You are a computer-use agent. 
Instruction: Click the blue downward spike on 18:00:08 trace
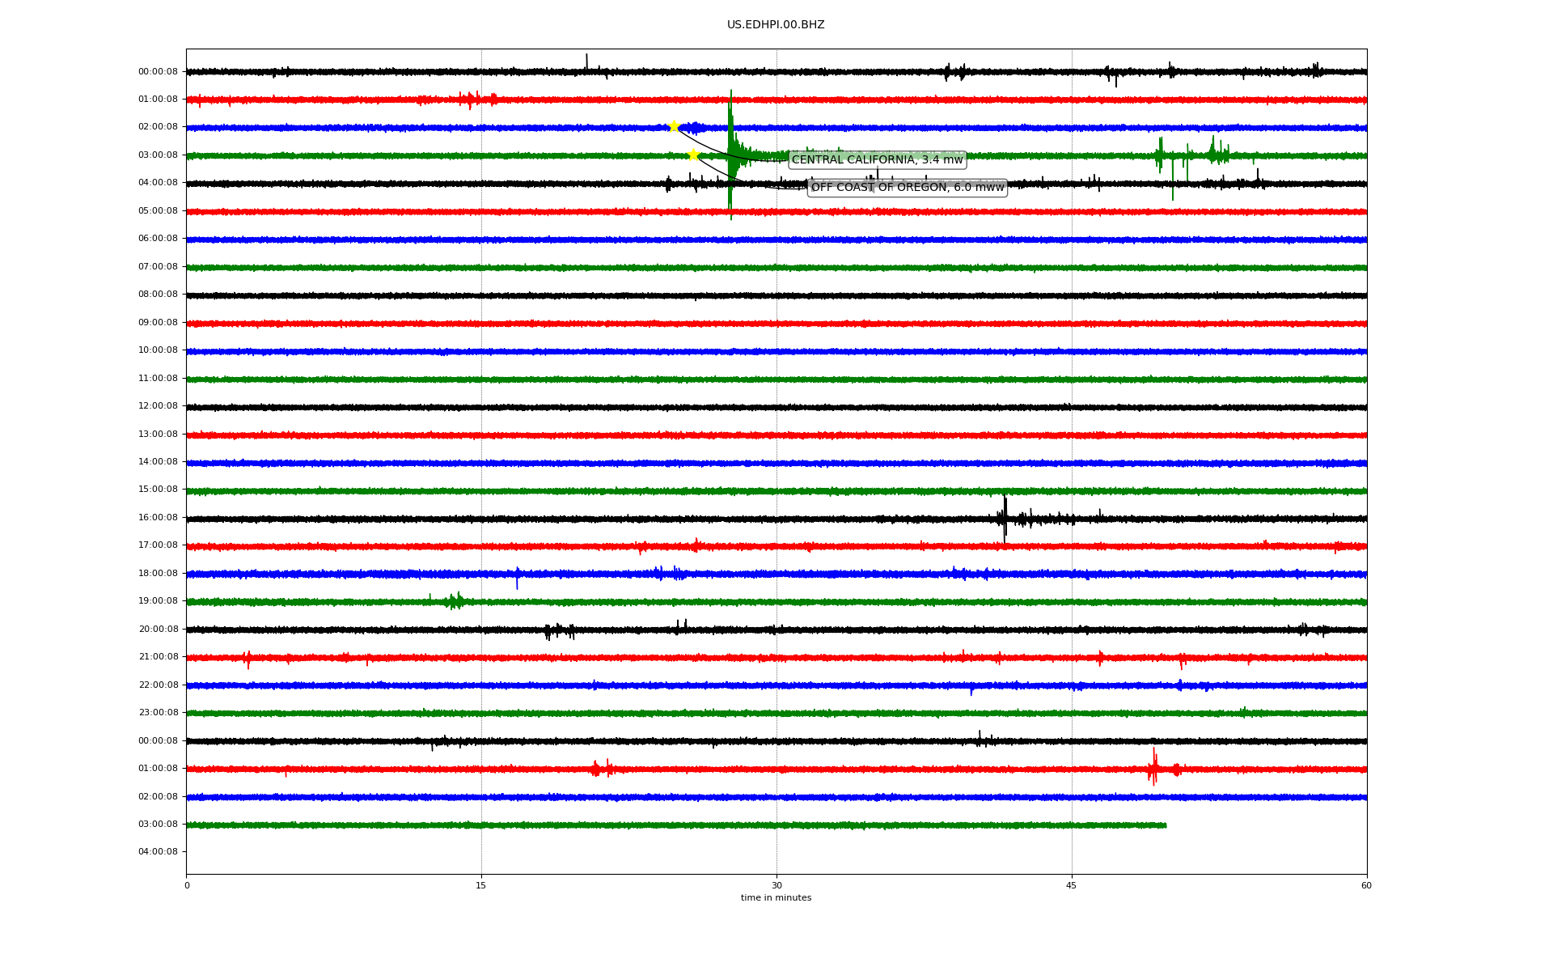[518, 581]
